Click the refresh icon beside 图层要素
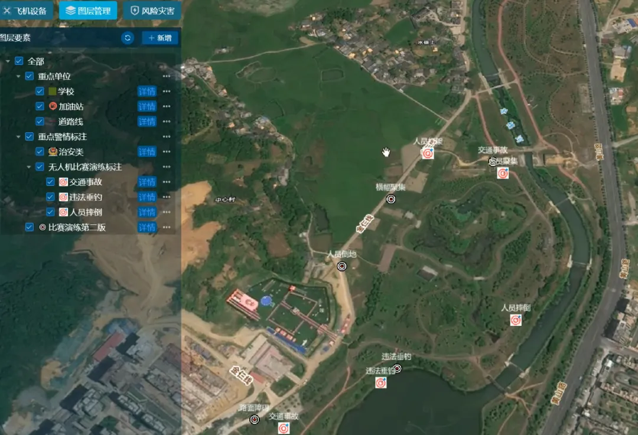638x435 pixels. (127, 38)
